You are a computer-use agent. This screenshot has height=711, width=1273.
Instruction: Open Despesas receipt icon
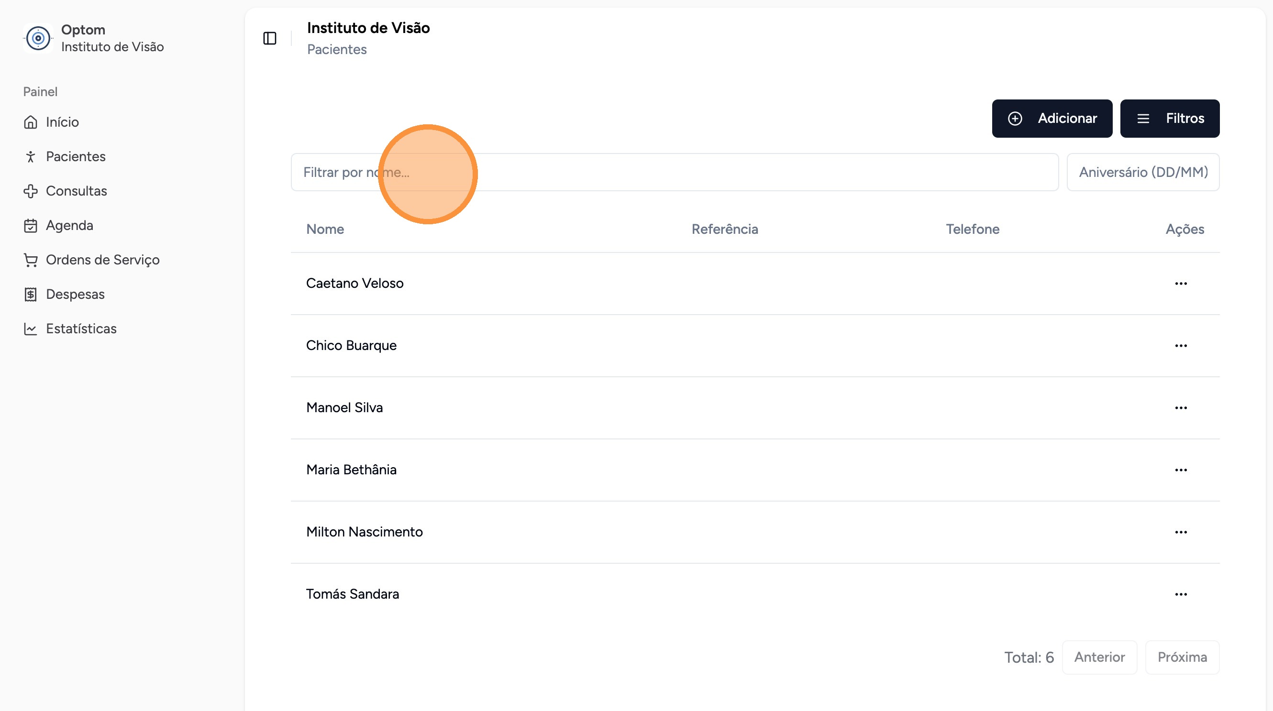pos(31,294)
